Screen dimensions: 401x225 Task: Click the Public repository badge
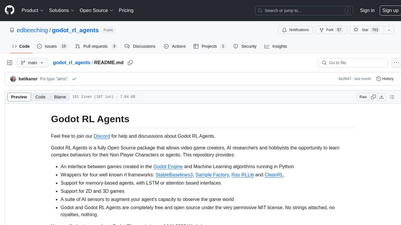pos(109,30)
